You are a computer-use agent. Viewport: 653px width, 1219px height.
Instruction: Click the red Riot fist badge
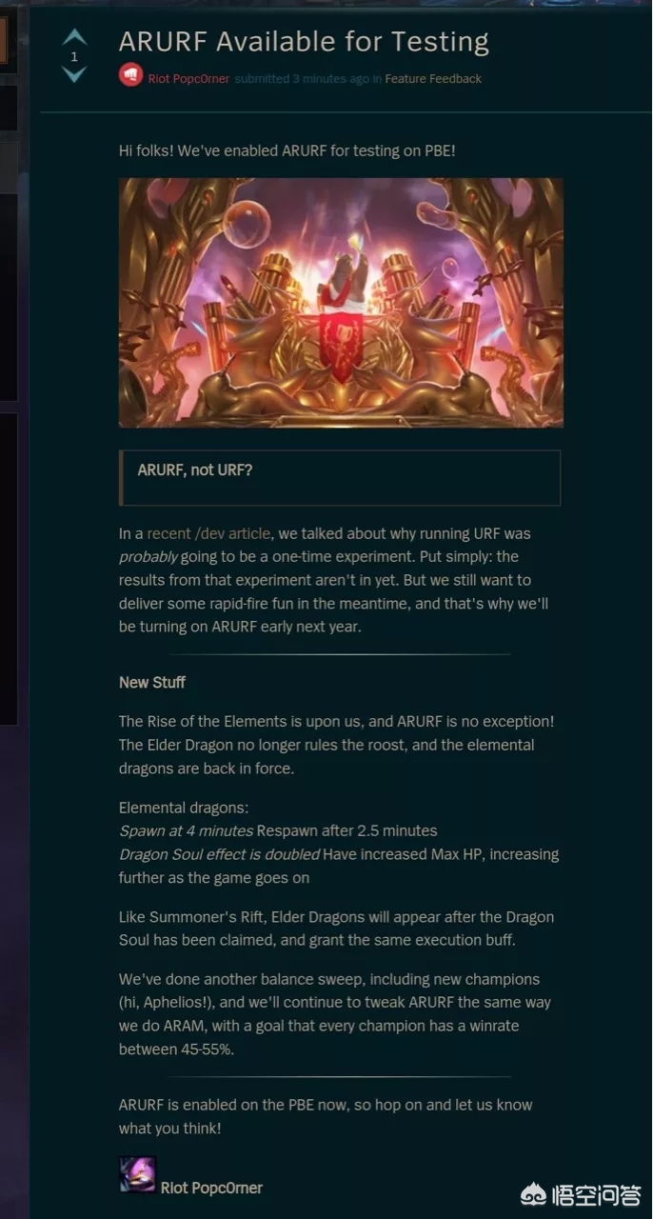tap(130, 75)
